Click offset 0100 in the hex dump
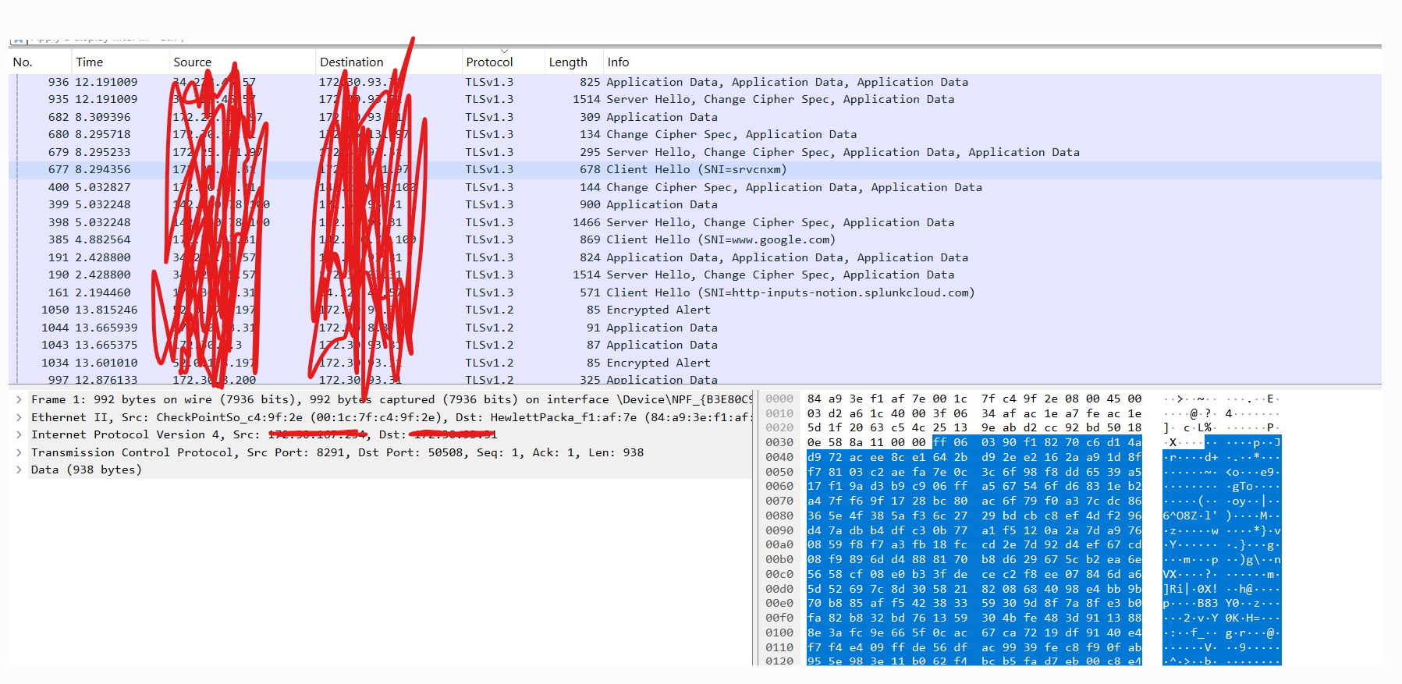This screenshot has width=1402, height=684. 779,633
